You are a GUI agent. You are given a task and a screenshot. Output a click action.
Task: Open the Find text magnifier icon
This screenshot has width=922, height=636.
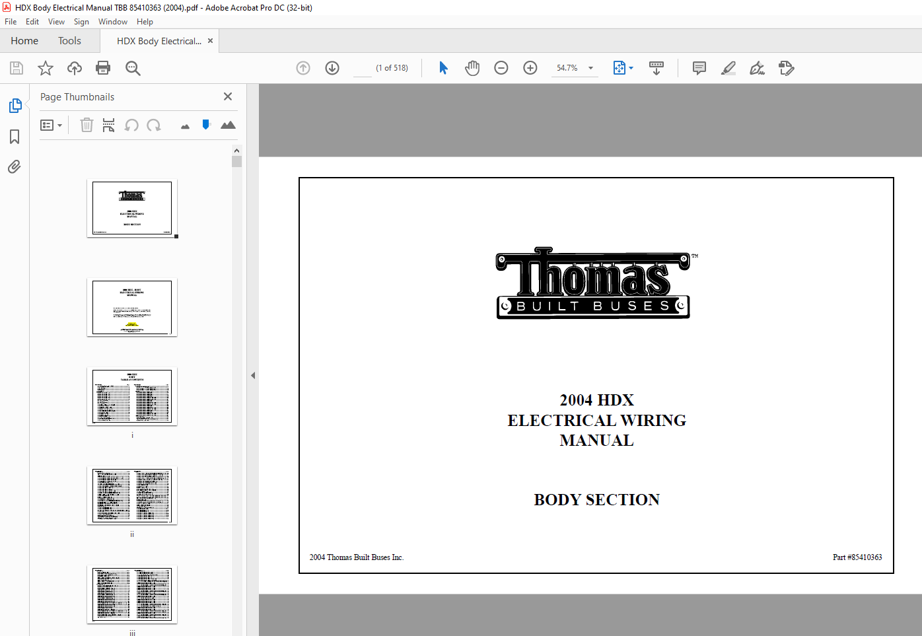tap(133, 68)
